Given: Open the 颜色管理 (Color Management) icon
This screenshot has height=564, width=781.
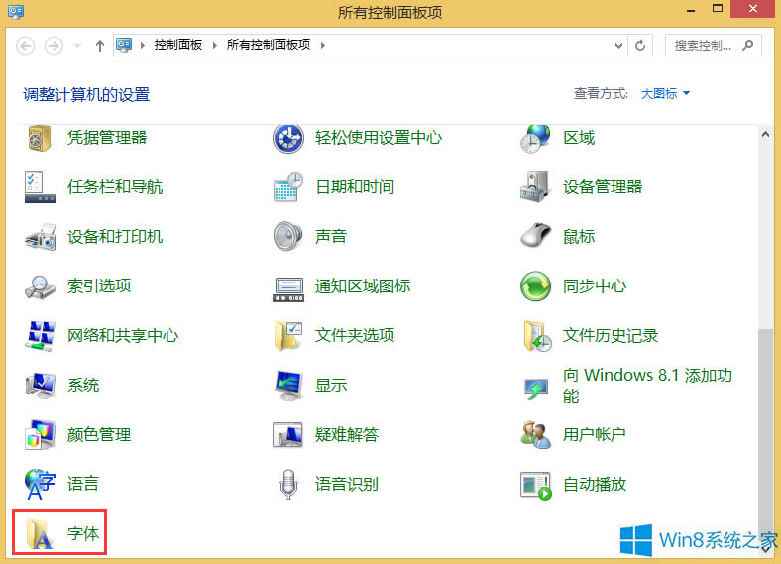Looking at the screenshot, I should coord(41,434).
